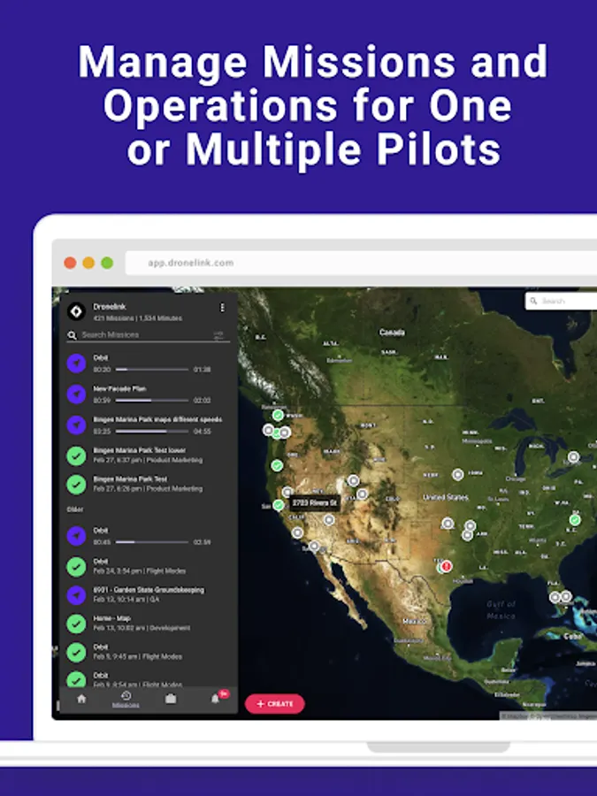
Task: Open the briefcase tab icon
Action: coord(171,699)
